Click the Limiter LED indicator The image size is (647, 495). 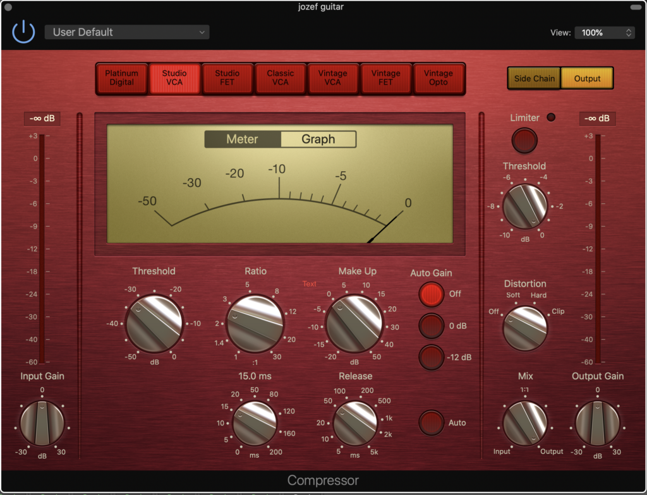[x=551, y=117]
